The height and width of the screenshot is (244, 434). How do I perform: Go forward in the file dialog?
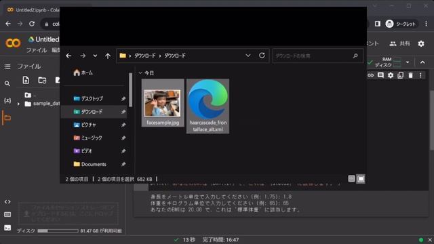[83, 56]
